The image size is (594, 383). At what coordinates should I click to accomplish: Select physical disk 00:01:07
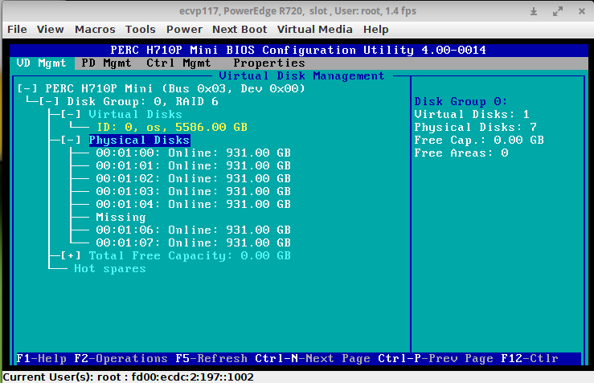(x=192, y=242)
